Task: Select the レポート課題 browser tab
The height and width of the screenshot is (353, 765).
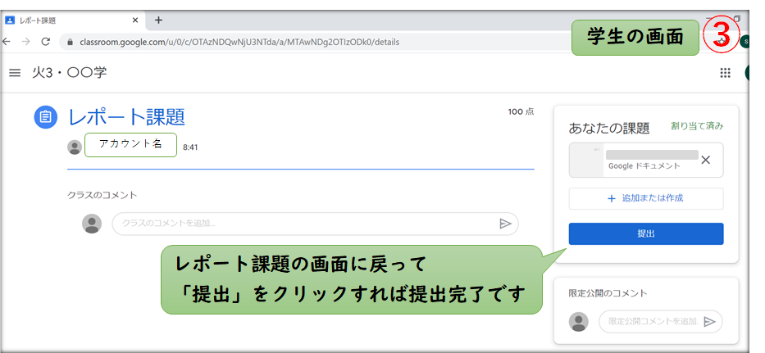Action: pos(72,20)
